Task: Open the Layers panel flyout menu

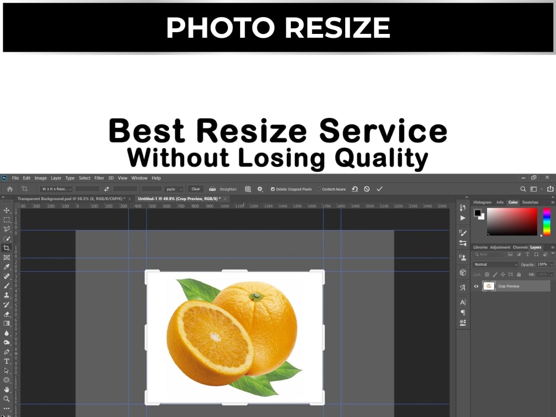Action: tap(553, 247)
